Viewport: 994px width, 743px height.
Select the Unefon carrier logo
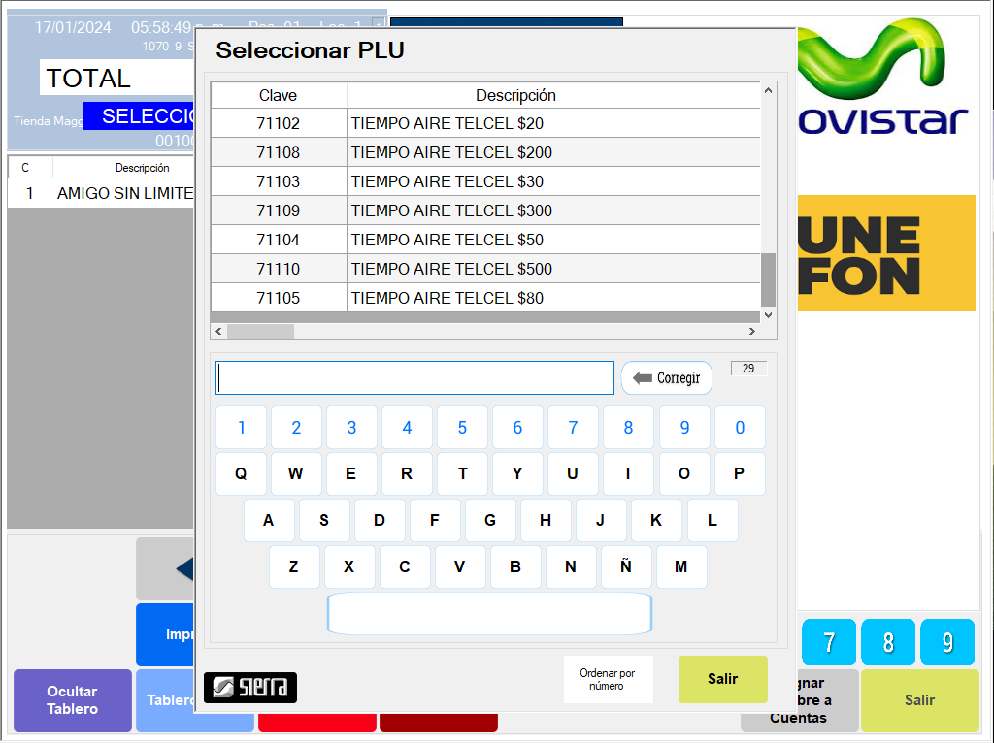point(885,253)
